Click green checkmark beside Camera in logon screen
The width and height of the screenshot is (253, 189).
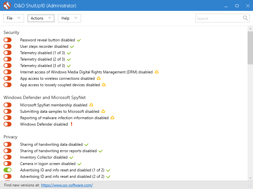79,164
